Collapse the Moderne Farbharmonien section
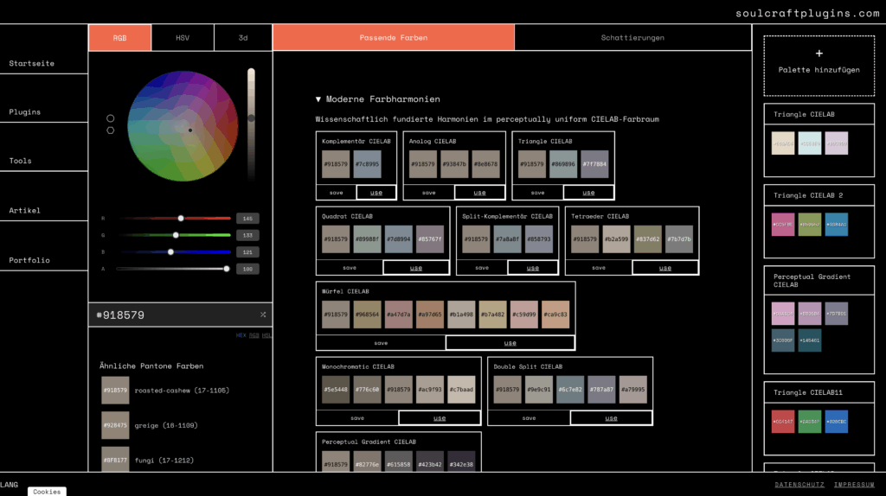 pyautogui.click(x=318, y=99)
